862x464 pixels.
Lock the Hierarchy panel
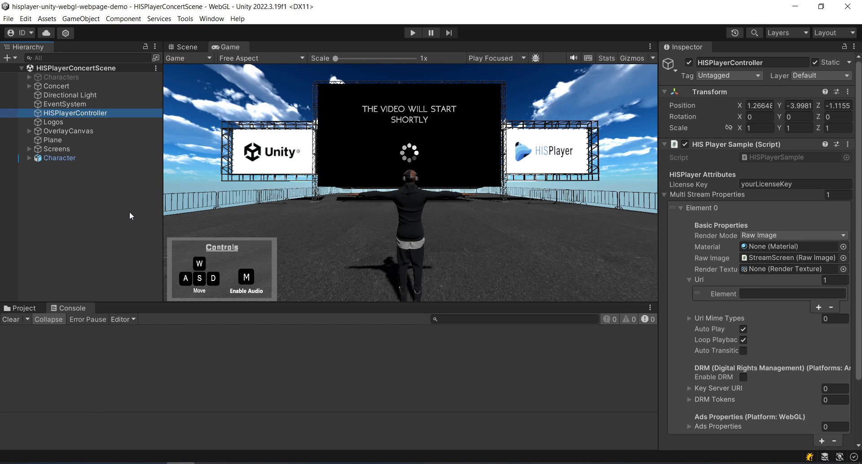click(145, 47)
